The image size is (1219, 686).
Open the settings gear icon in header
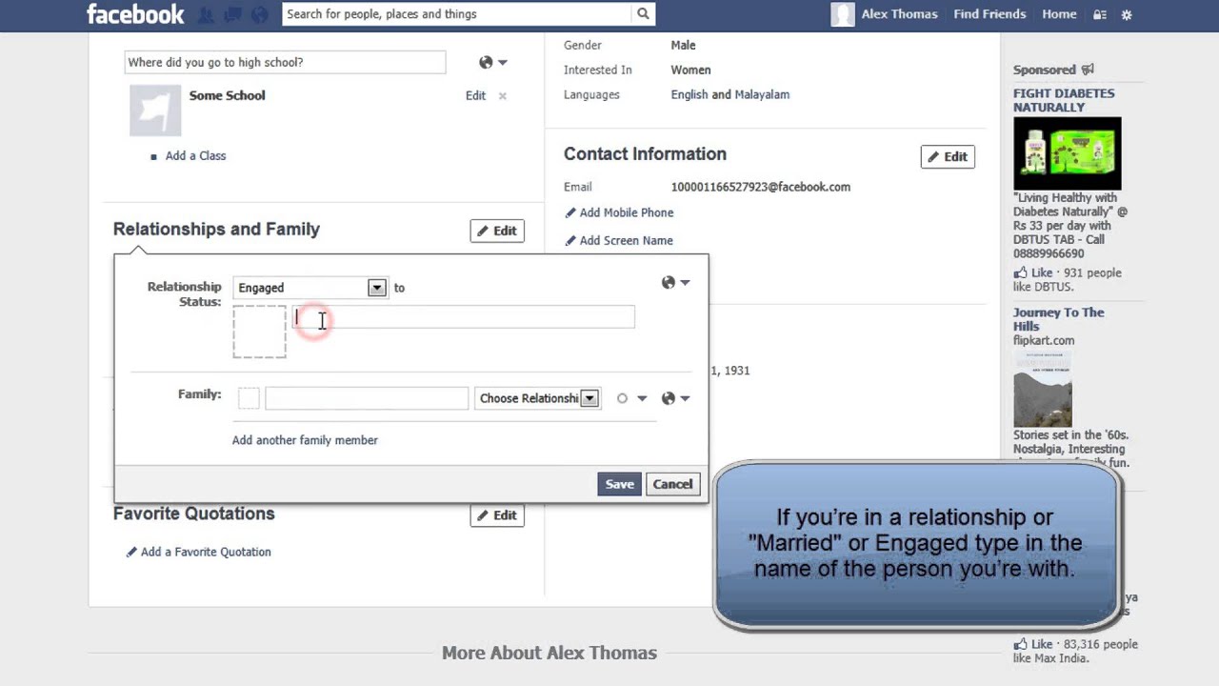point(1127,14)
